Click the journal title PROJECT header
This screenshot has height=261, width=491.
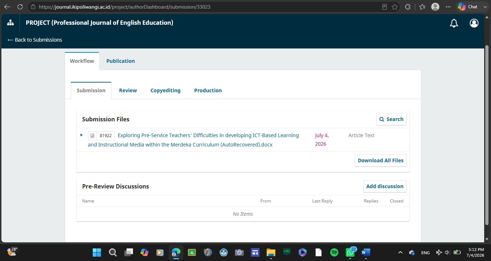tap(100, 23)
